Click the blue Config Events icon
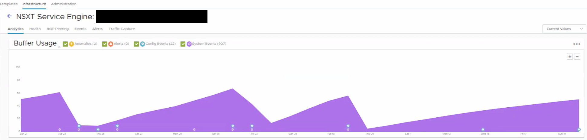587x140 pixels. point(142,44)
